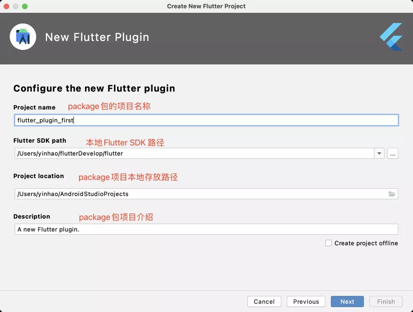Screen dimensions: 413x312
Task: Click the window title Create New Flutter Project
Action: click(x=206, y=6)
